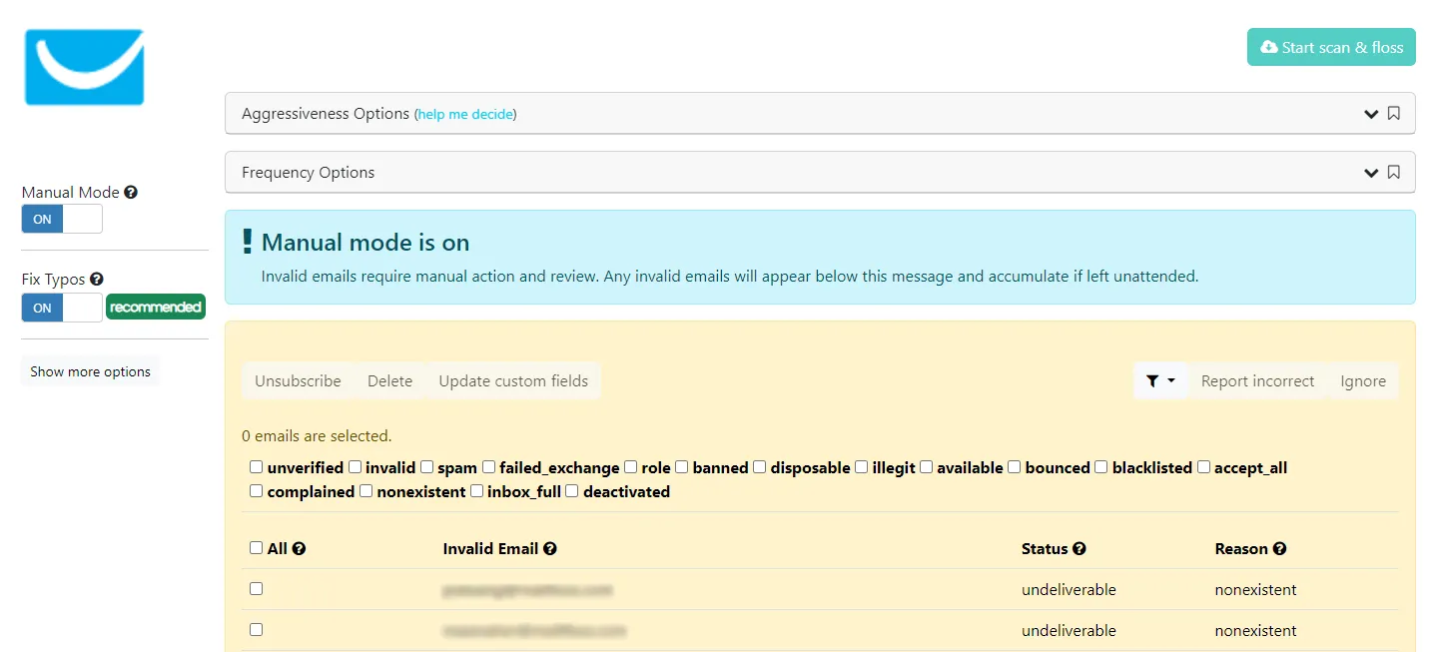Expand the Frequency Options chevron

pyautogui.click(x=1371, y=173)
